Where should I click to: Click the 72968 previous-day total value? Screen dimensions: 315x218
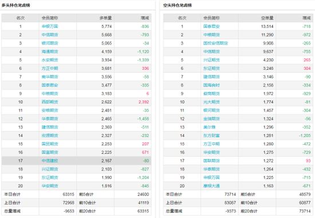69,203
